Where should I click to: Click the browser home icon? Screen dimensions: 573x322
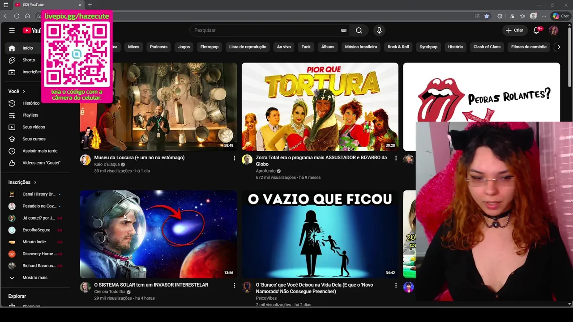point(27,16)
